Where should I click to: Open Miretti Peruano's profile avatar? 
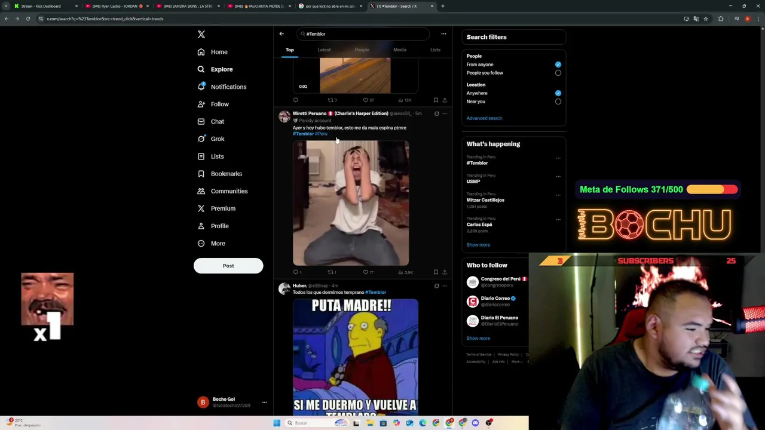pos(284,116)
